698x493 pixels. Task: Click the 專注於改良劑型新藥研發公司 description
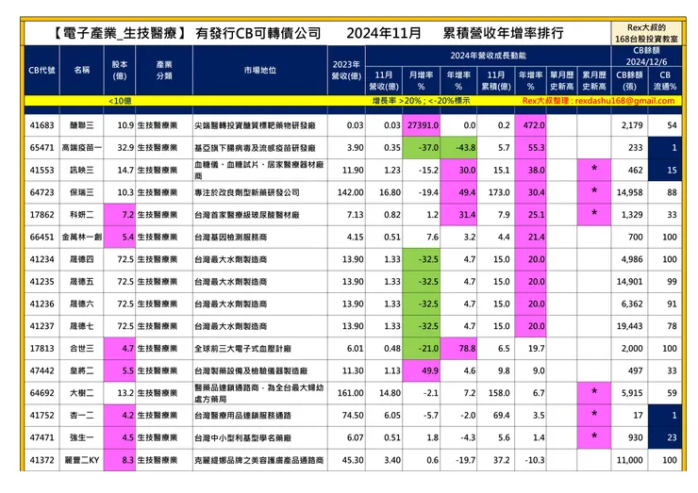246,192
